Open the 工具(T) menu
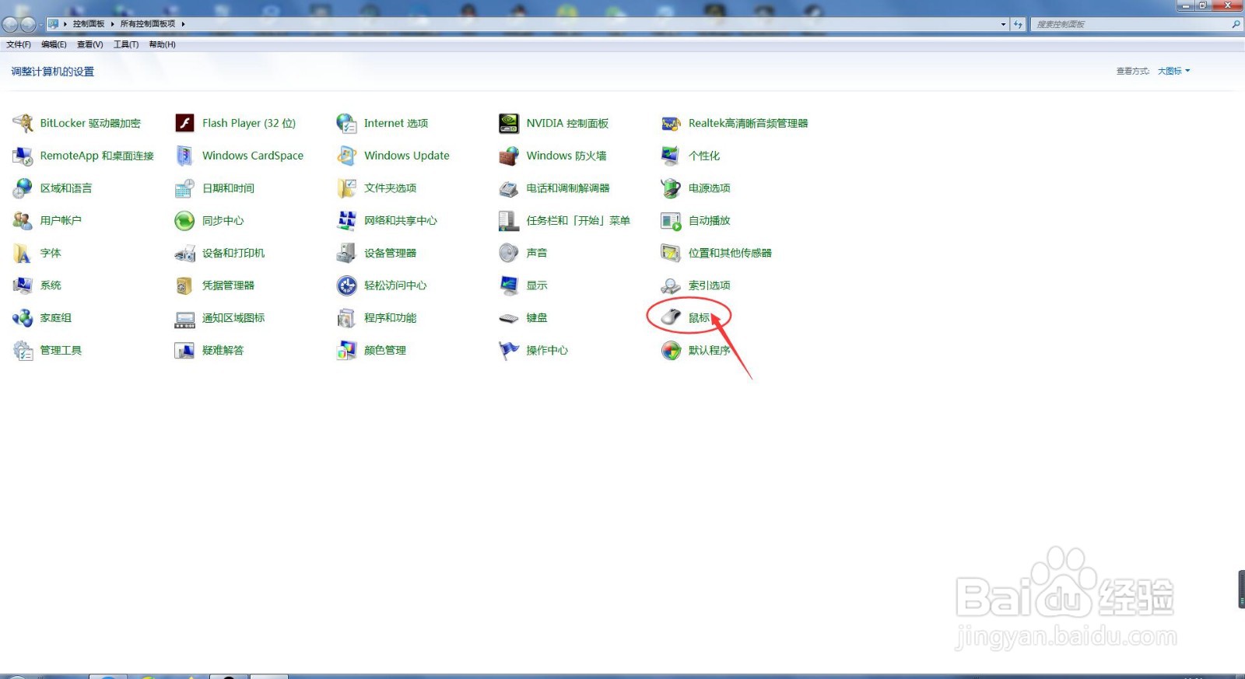Screen dimensions: 1245x679 (x=126, y=44)
